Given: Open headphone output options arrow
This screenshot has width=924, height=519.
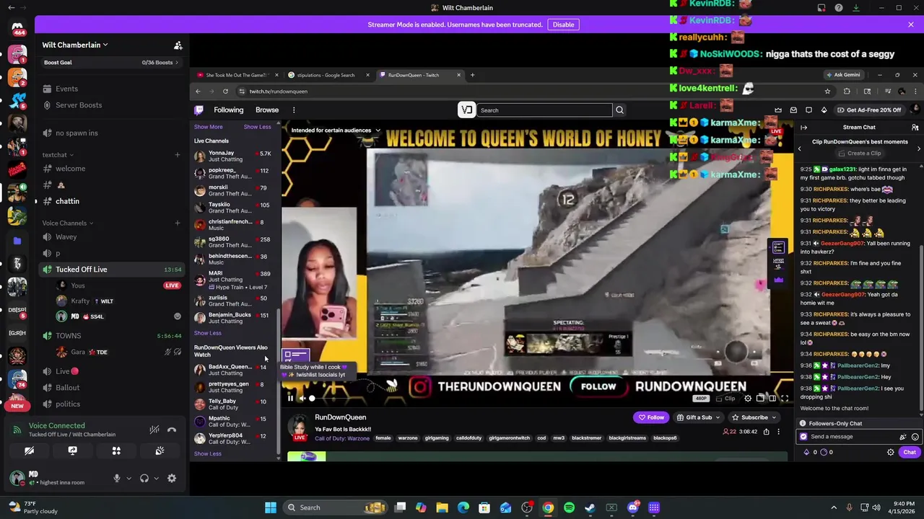Looking at the screenshot, I should coord(156,478).
